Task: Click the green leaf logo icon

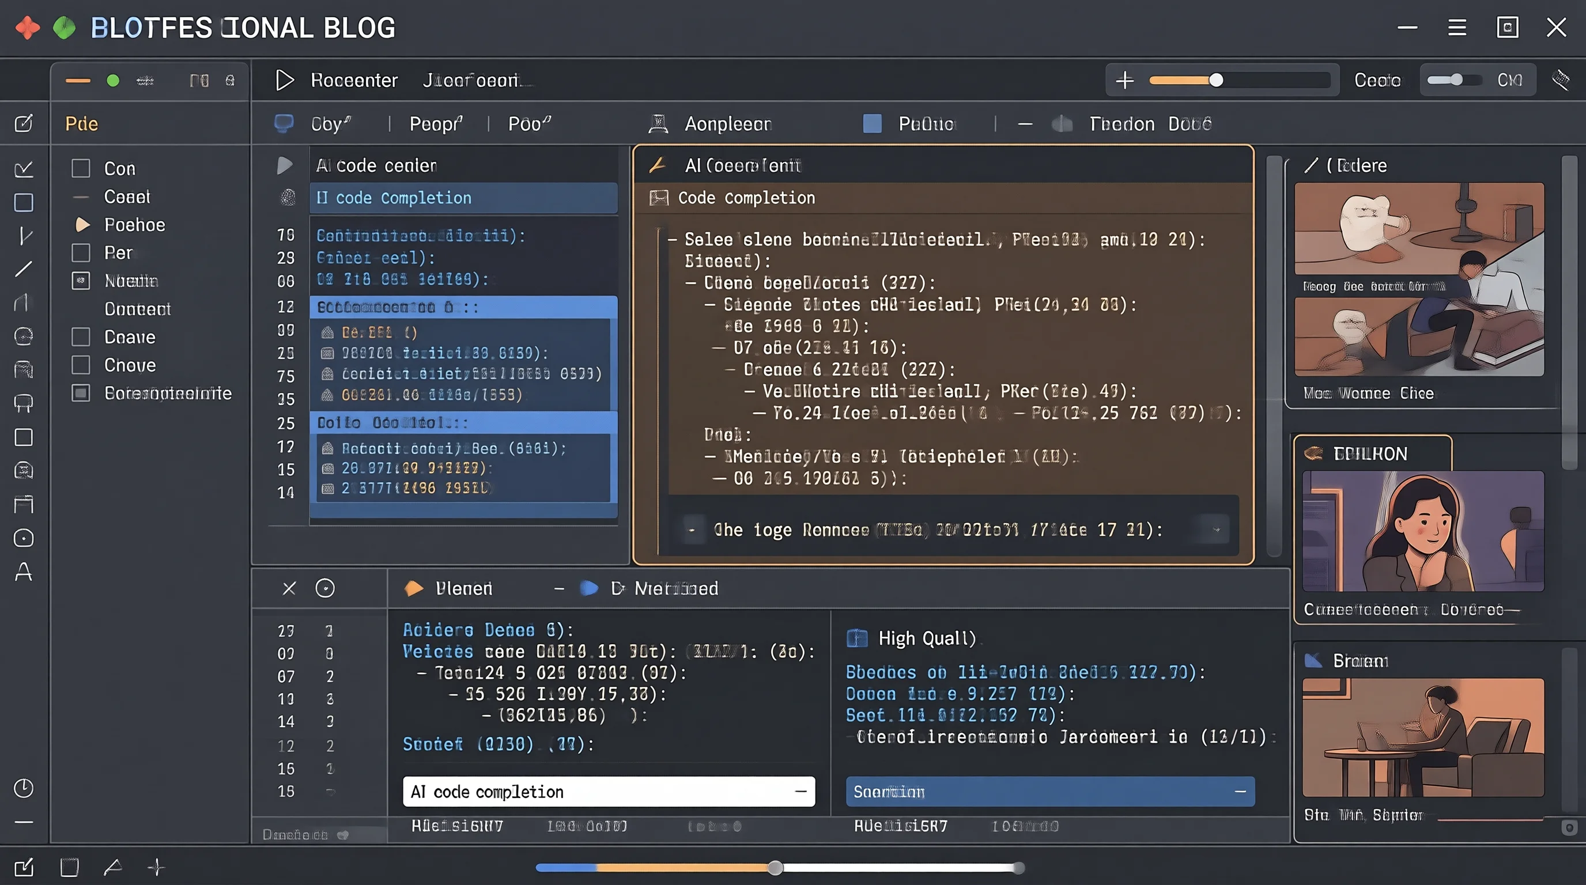Action: coord(64,28)
